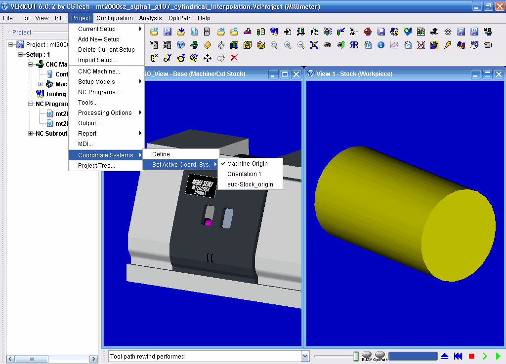Viewport: 506px width, 364px height.
Task: Expand the NC Subroutines tree node
Action: [x=30, y=133]
